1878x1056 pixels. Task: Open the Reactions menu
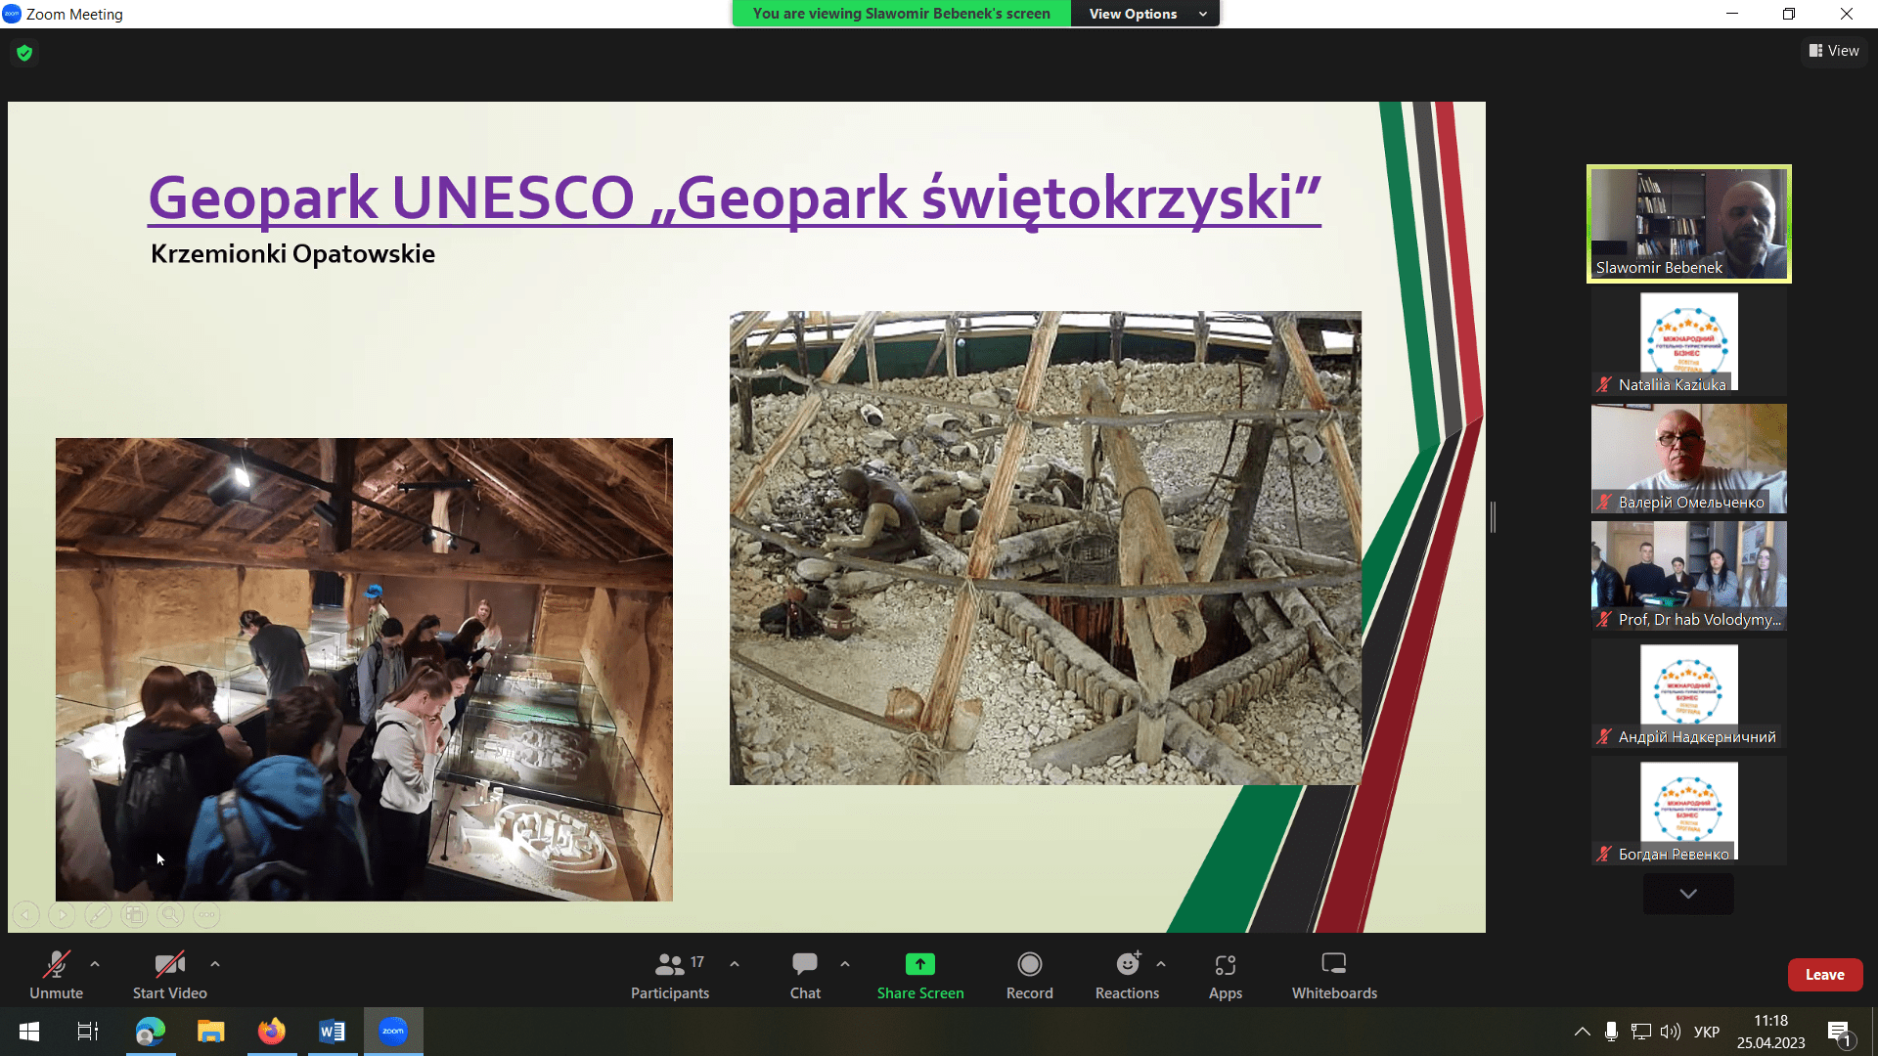[x=1127, y=975]
